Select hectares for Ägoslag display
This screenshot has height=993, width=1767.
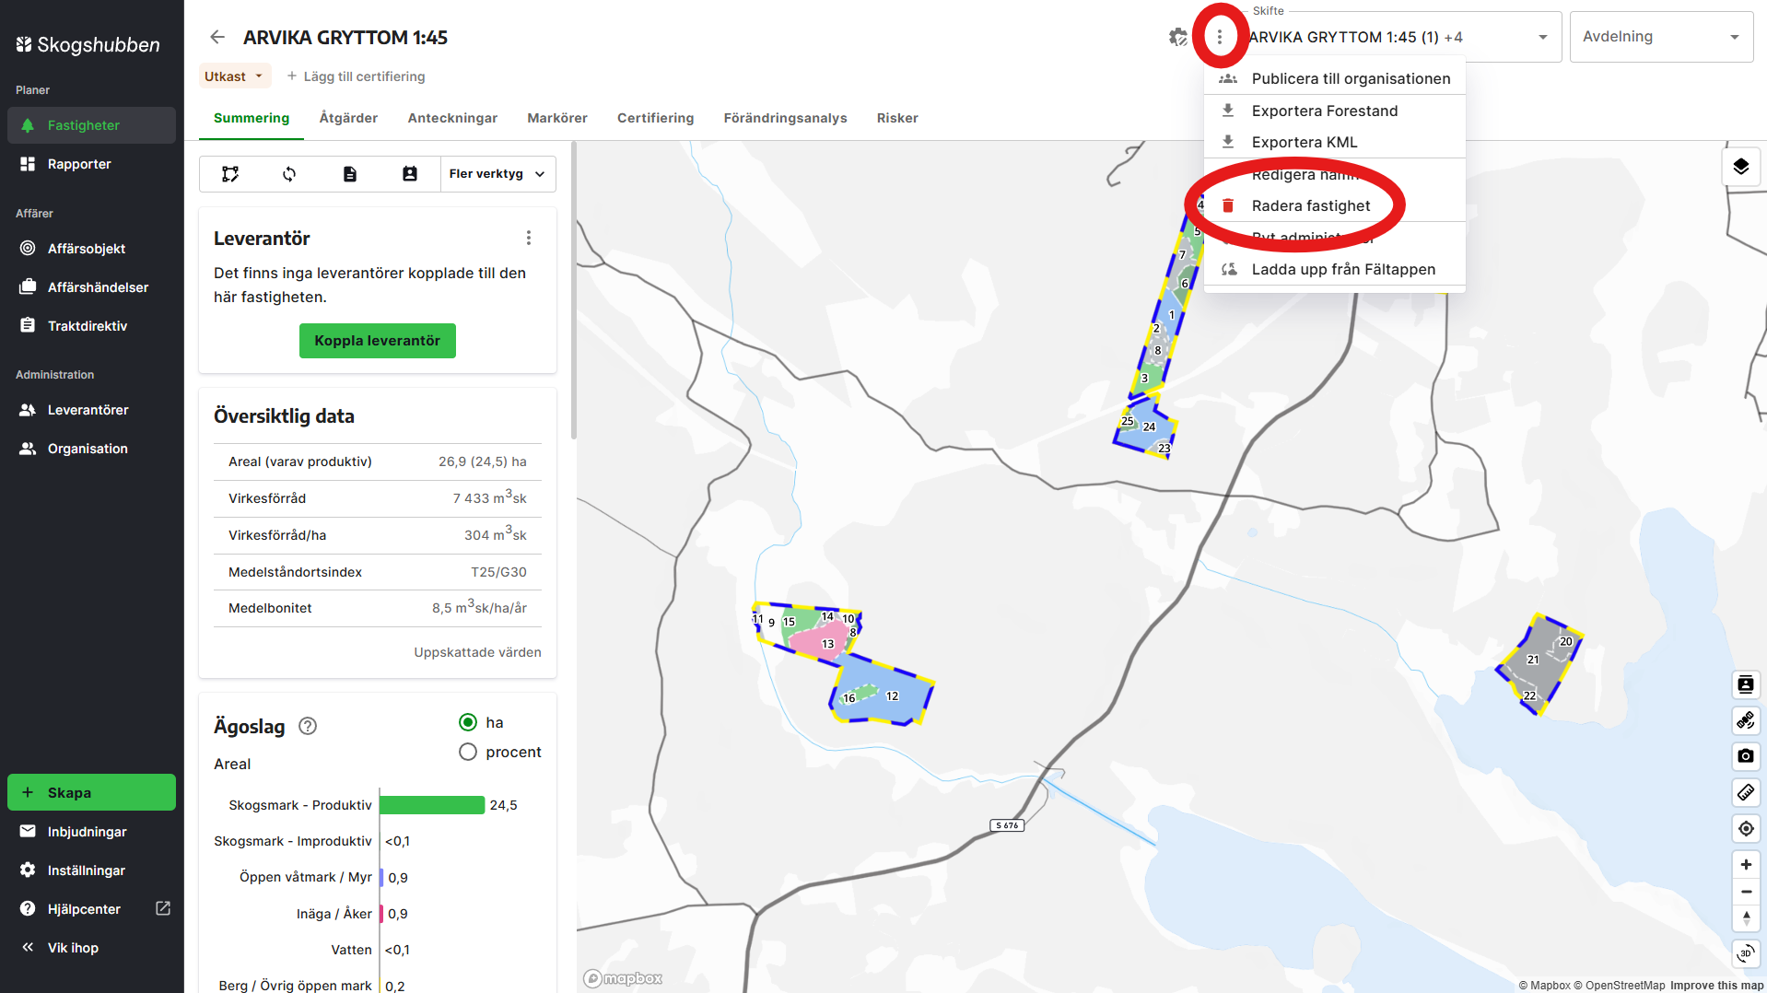pyautogui.click(x=468, y=722)
